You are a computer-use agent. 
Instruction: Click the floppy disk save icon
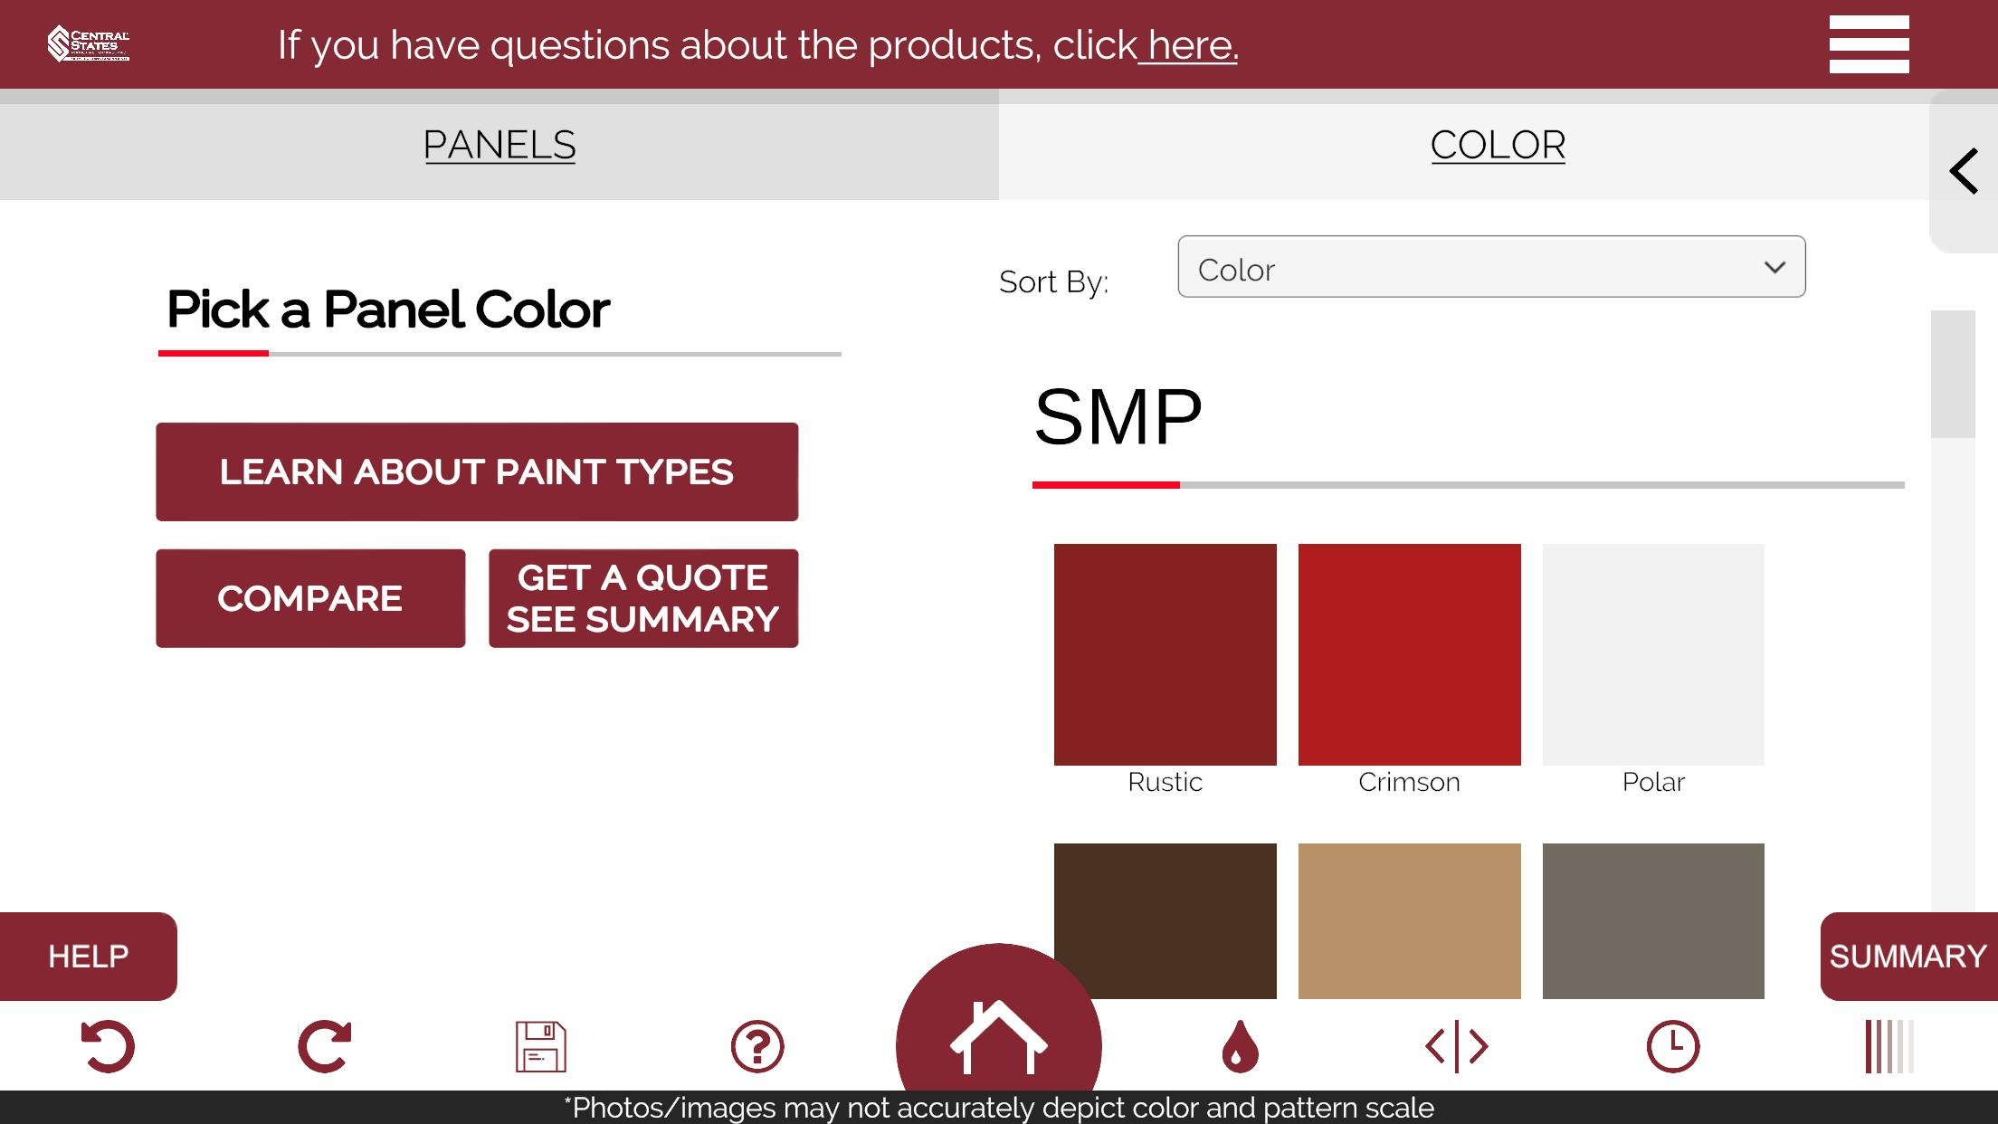tap(540, 1046)
